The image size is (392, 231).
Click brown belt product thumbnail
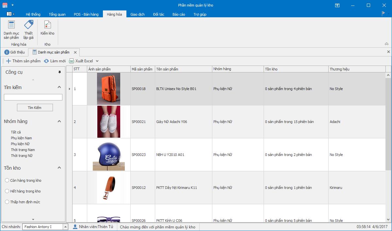(109, 188)
